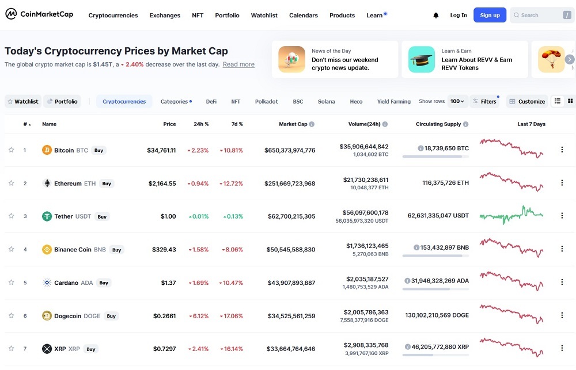Click the Dogecoin logo icon

pyautogui.click(x=47, y=316)
